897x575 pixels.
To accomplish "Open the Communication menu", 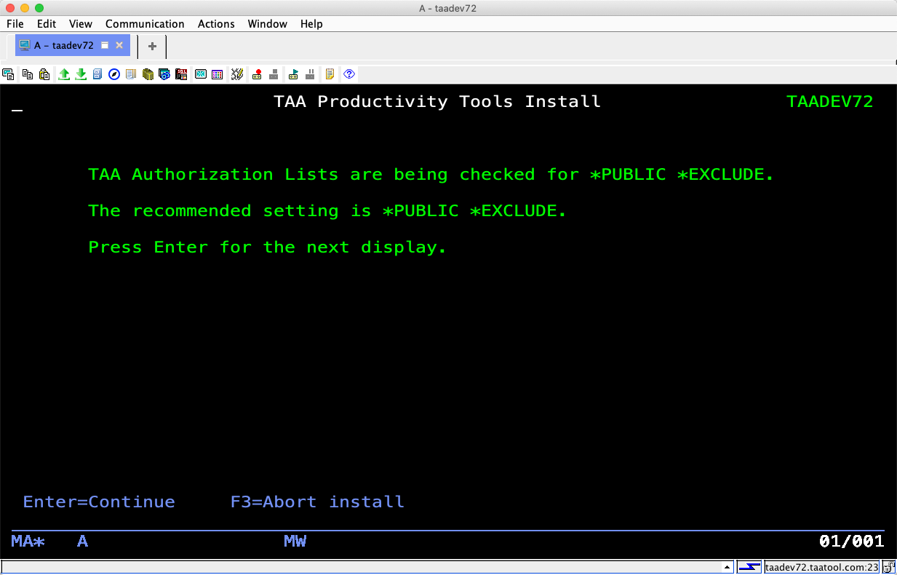I will pyautogui.click(x=145, y=24).
